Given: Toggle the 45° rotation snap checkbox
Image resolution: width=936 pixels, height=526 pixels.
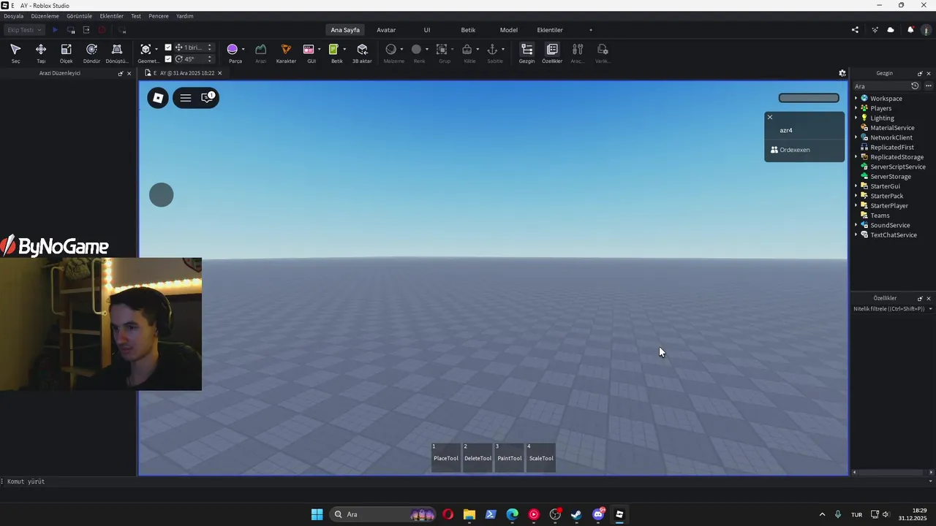Looking at the screenshot, I should click(x=168, y=59).
